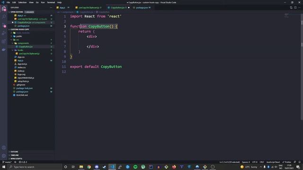The height and width of the screenshot is (170, 303).
Task: Click the notifications bell in the status bar
Action: [x=299, y=162]
